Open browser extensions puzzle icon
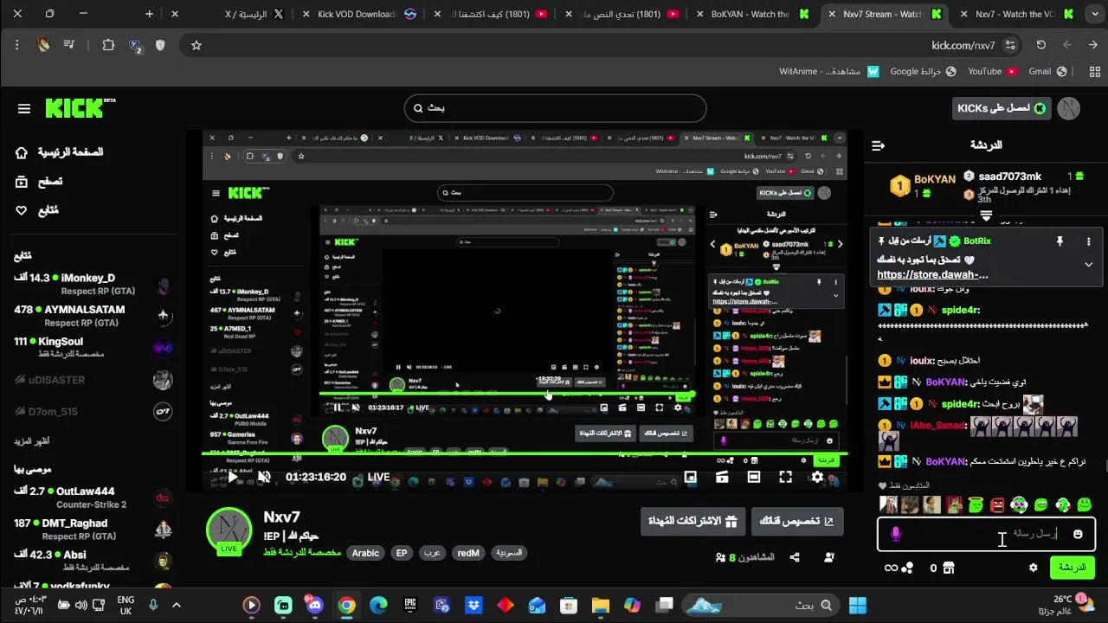Viewport: 1108px width, 623px height. click(108, 45)
